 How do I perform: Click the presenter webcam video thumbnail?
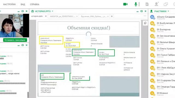pos(14,26)
